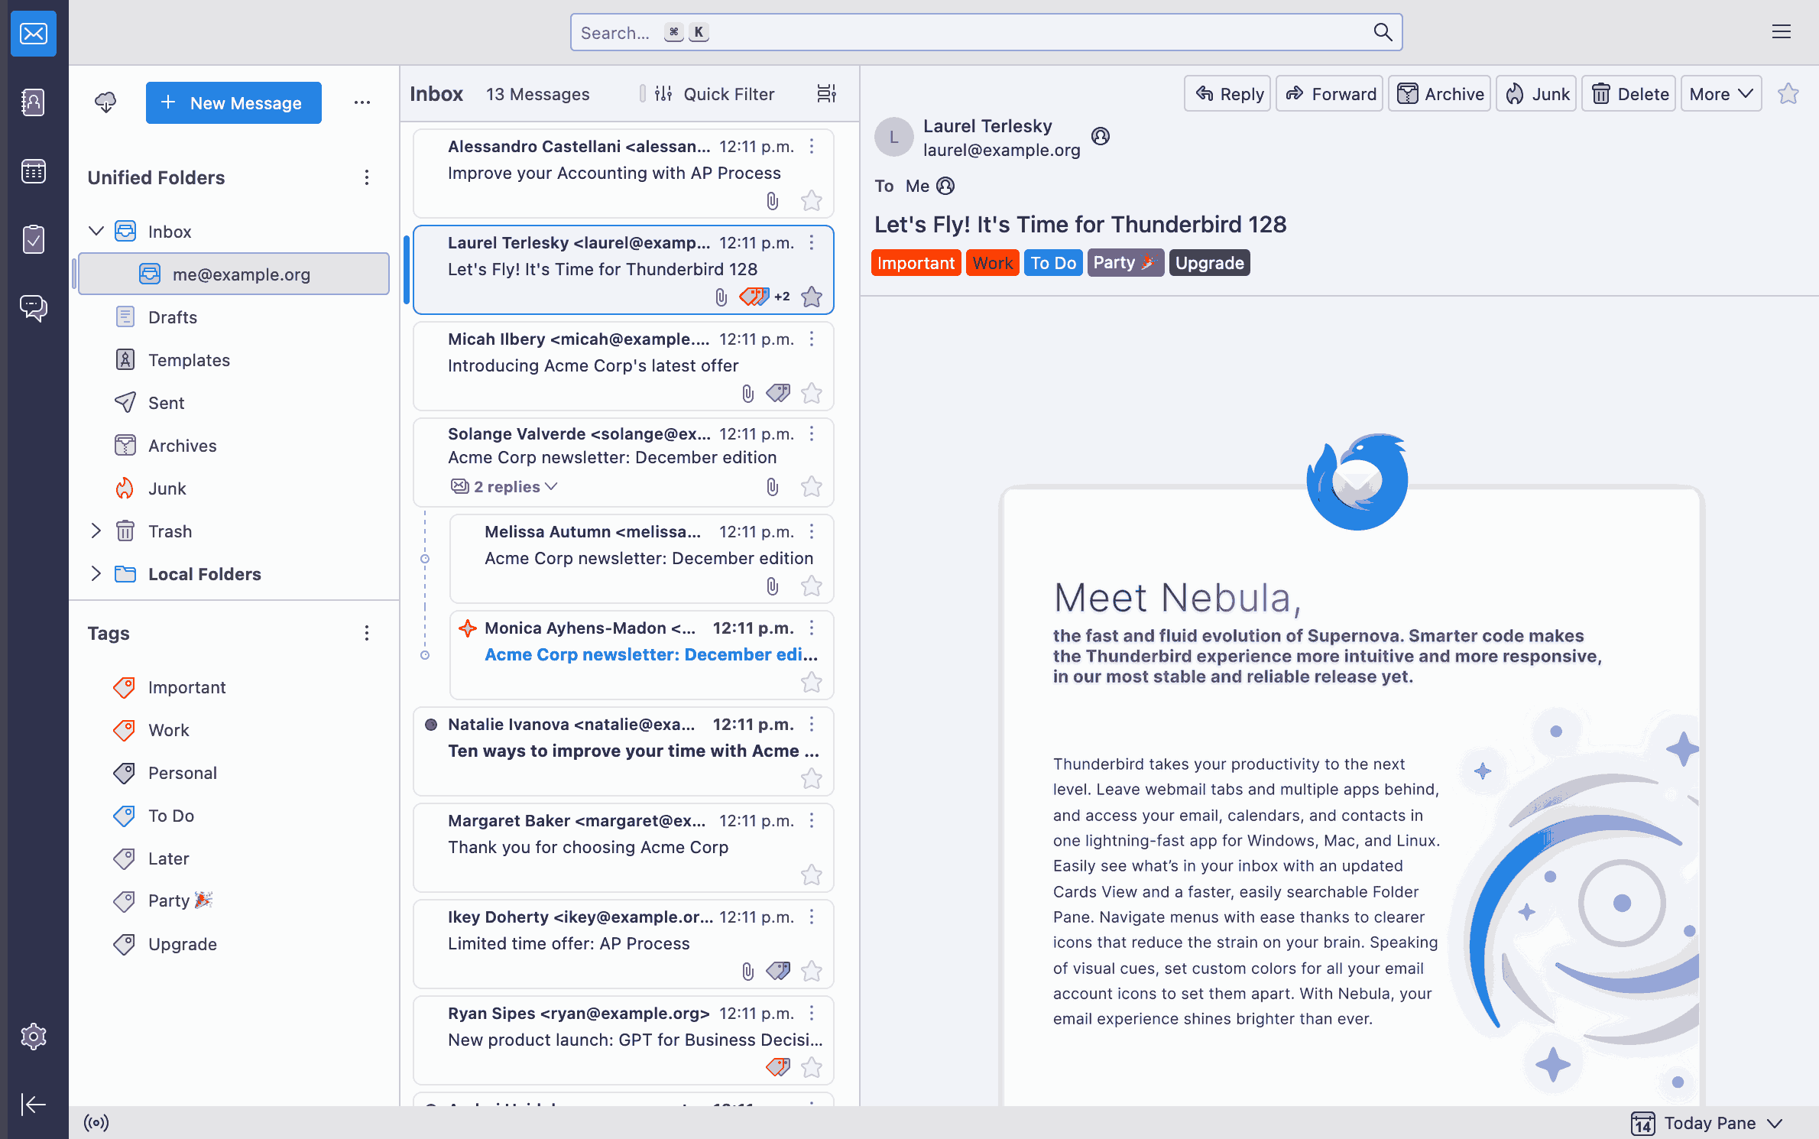Open message list display options

[x=827, y=93]
